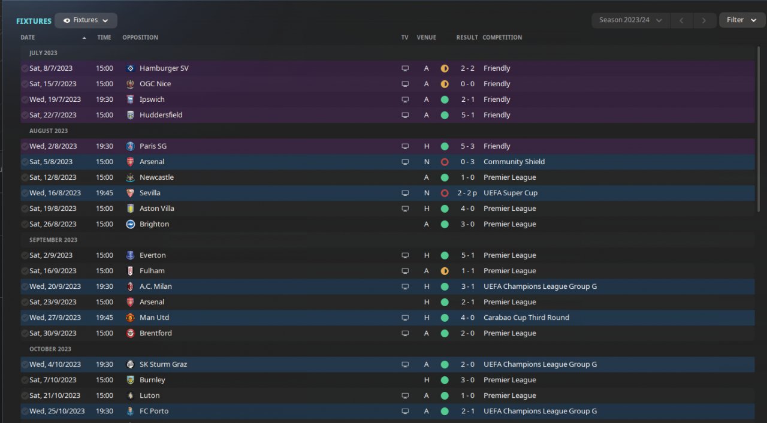This screenshot has height=423, width=767.
Task: Click the Paris SG club crest
Action: tap(131, 146)
